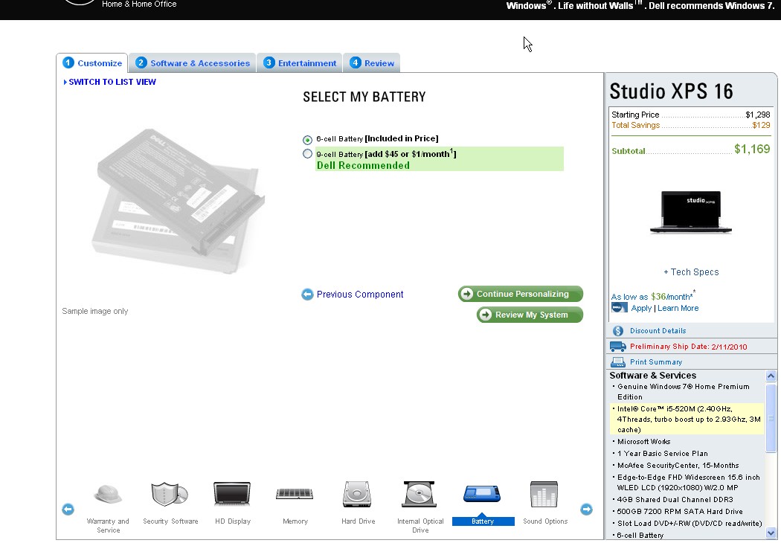The height and width of the screenshot is (543, 781).
Task: Select the Security Software shield icon
Action: point(170,494)
